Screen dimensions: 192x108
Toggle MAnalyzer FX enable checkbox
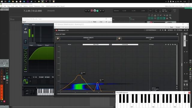coord(187,27)
